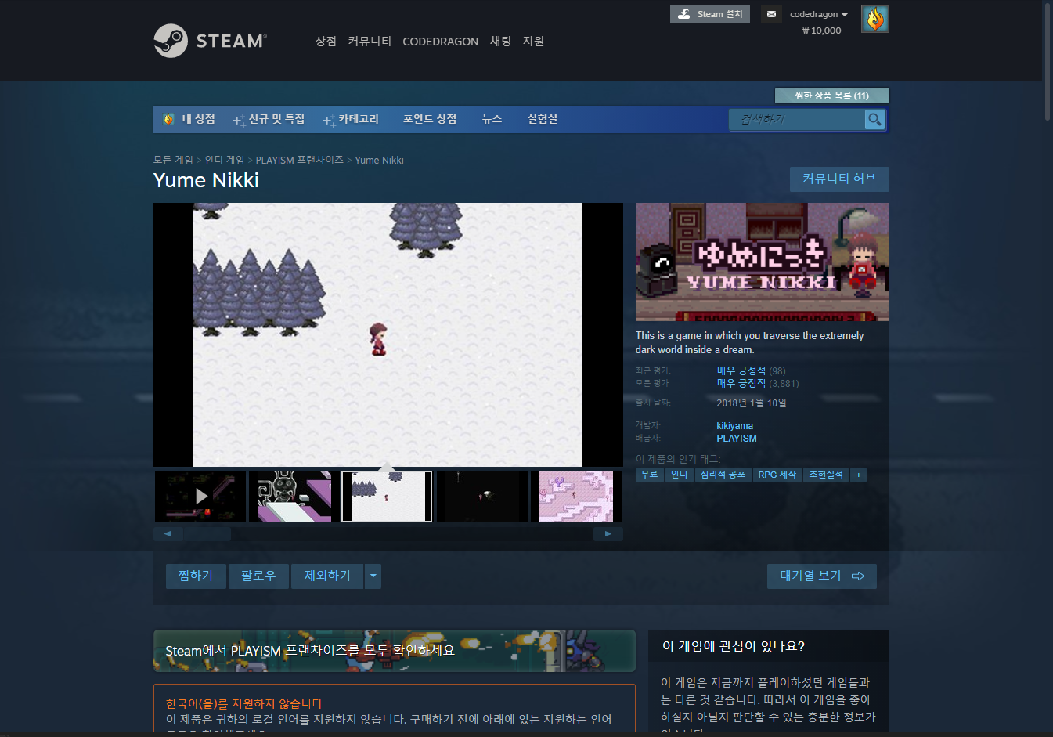Click the page vertical scrollbar
The height and width of the screenshot is (737, 1053).
pyautogui.click(x=1048, y=61)
